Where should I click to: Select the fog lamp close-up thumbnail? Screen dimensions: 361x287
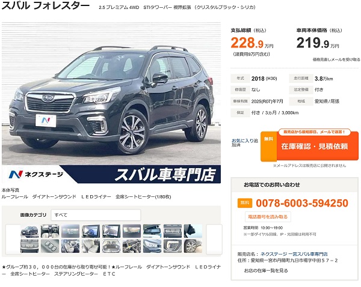(x=173, y=246)
